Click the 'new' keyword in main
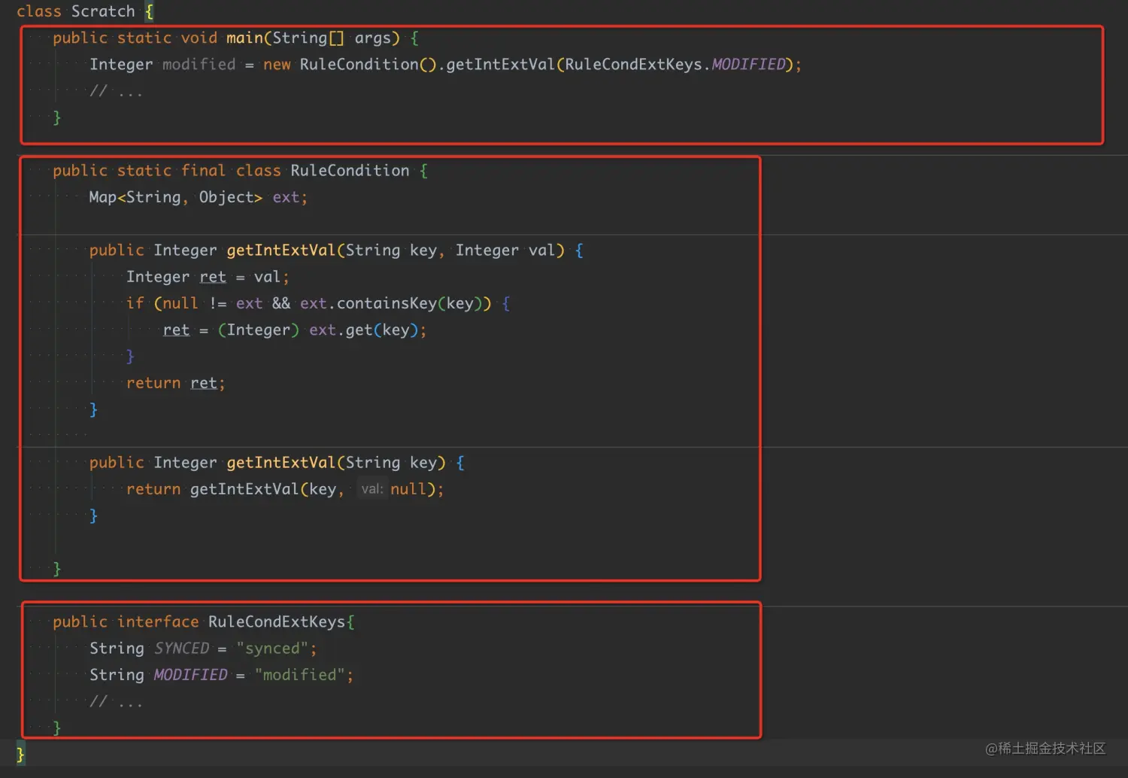The height and width of the screenshot is (778, 1128). pos(277,65)
